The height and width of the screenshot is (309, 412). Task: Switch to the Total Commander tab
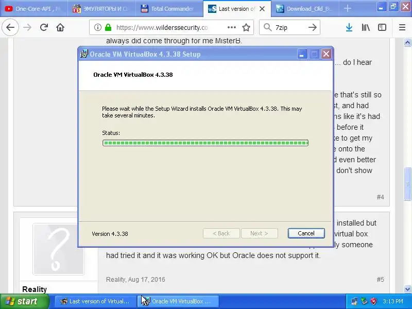point(169,9)
